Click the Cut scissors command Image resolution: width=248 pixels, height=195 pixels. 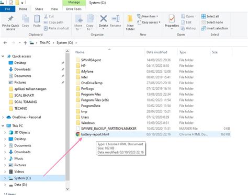pos(49,16)
